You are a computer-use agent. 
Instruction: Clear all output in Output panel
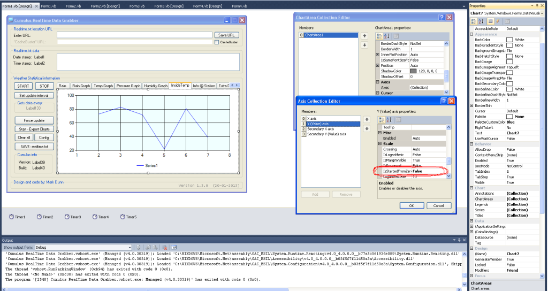click(x=165, y=248)
